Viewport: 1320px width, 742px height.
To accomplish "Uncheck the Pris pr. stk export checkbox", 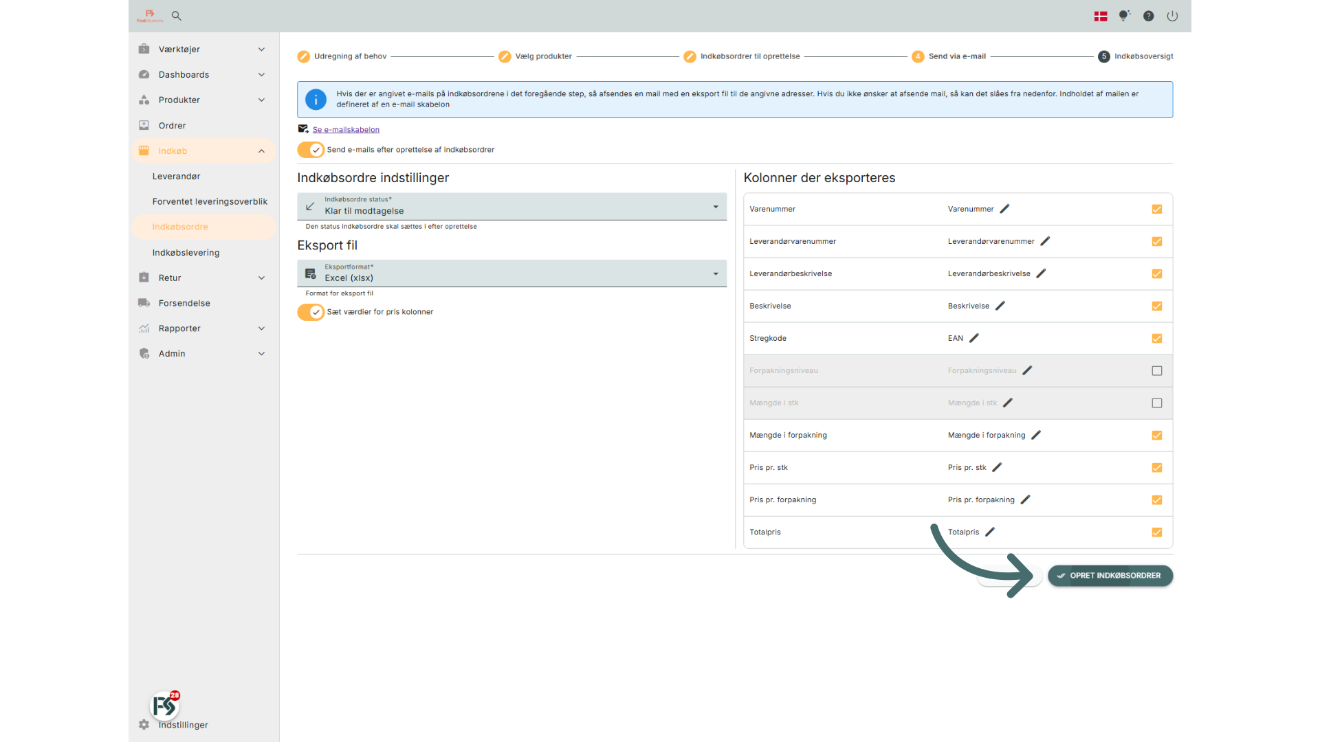I will coord(1157,467).
